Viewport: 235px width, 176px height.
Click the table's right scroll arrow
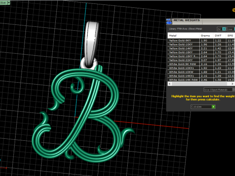[233, 84]
